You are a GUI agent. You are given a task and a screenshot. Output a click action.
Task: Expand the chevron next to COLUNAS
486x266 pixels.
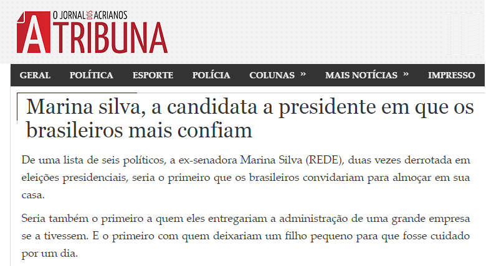click(x=303, y=75)
